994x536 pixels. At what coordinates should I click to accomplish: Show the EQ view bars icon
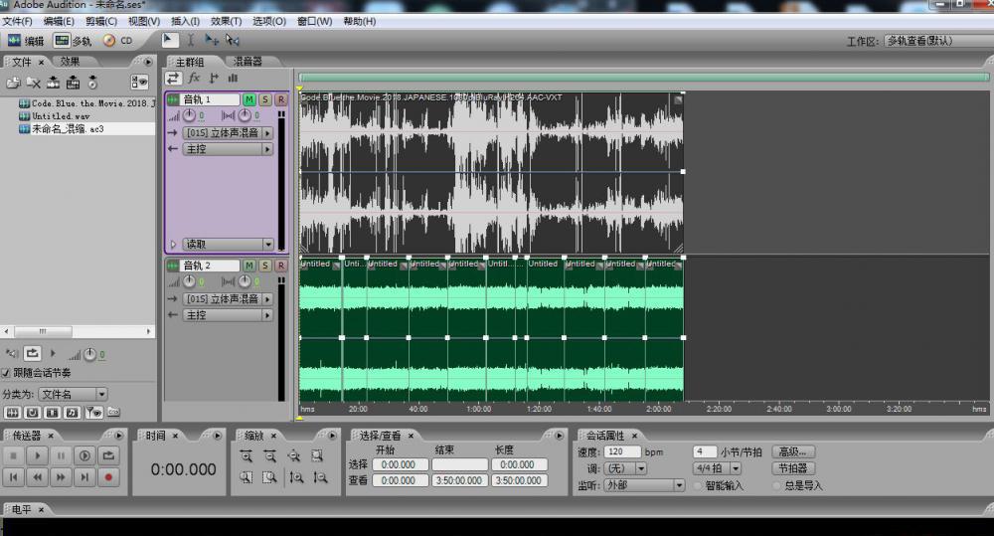pos(233,78)
